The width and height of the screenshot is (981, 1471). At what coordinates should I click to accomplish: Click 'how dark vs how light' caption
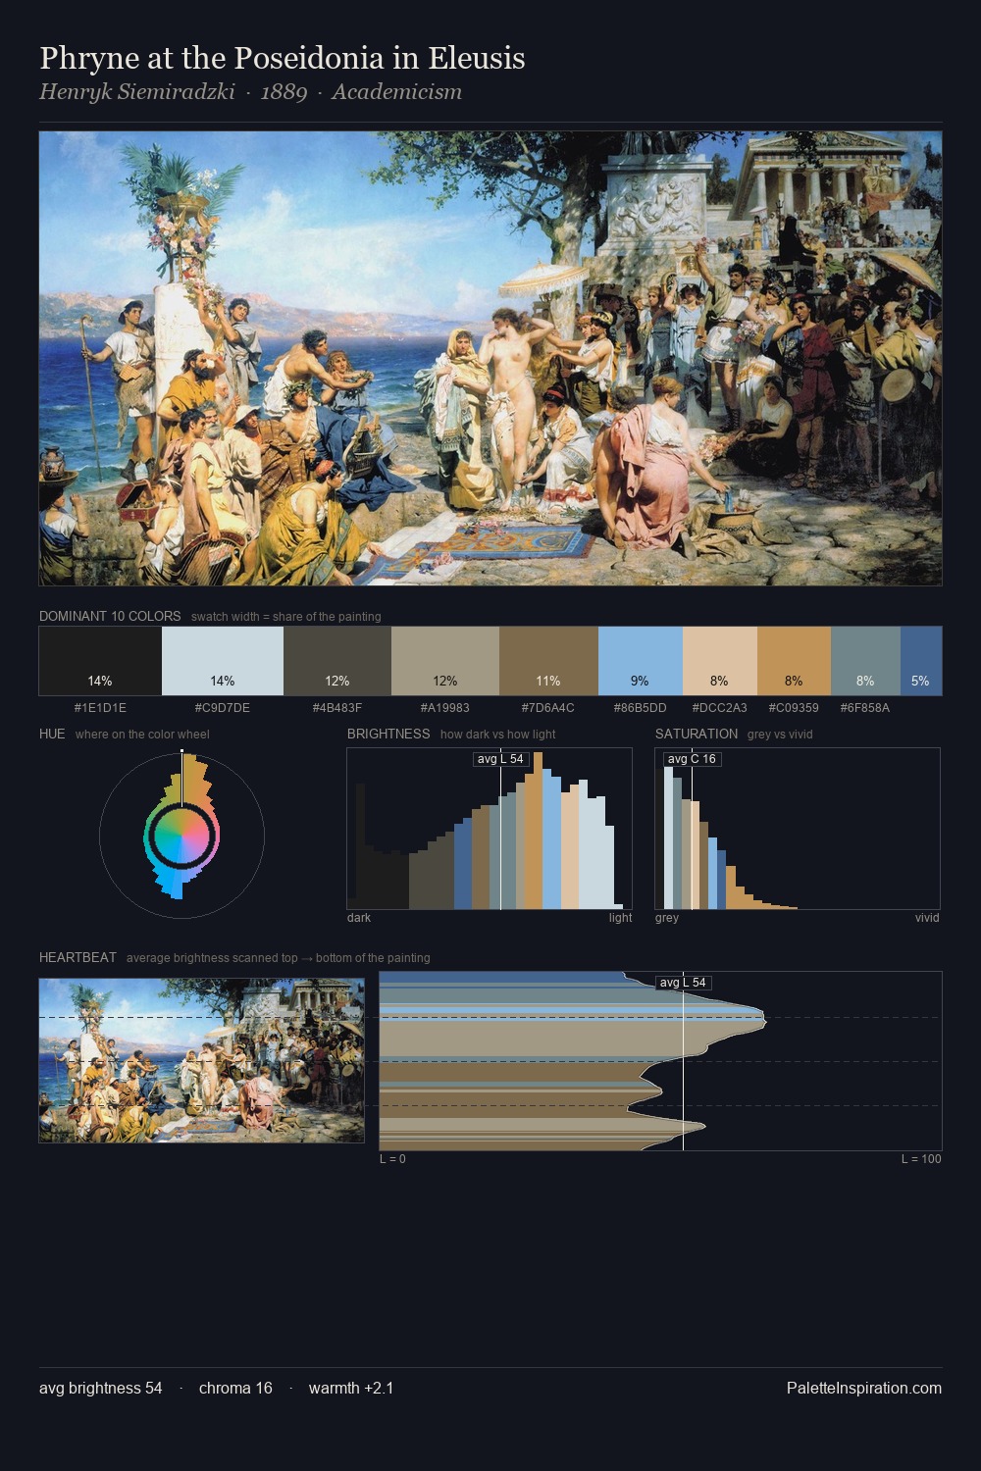498,735
